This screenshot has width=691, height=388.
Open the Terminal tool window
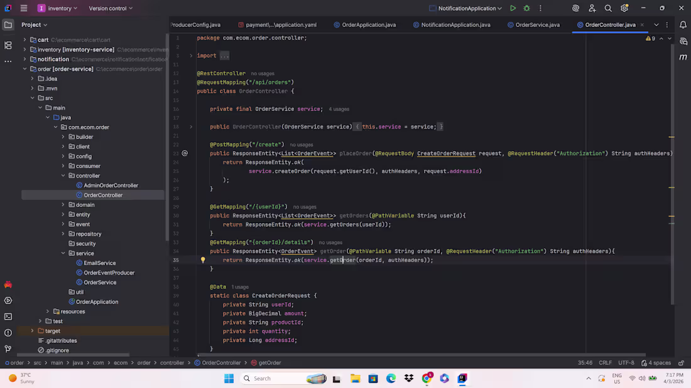(8, 317)
